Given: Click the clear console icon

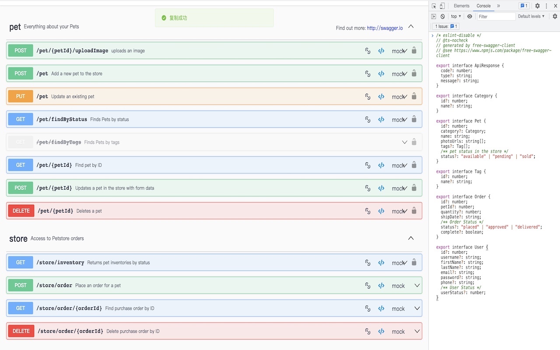Looking at the screenshot, I should click(443, 16).
